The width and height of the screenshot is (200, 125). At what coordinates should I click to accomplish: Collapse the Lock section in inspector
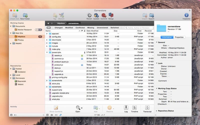click(x=157, y=63)
